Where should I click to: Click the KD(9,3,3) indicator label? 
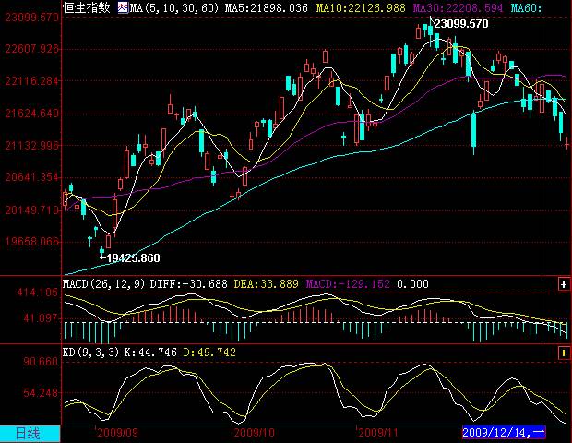[90, 353]
